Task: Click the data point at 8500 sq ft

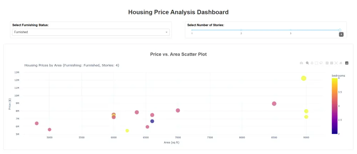Action: pos(274,104)
